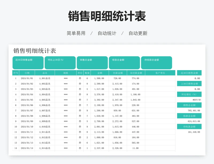This screenshot has width=214, height=164.
Task: Select the date cell 2024/01/01
Action: (x=27, y=78)
